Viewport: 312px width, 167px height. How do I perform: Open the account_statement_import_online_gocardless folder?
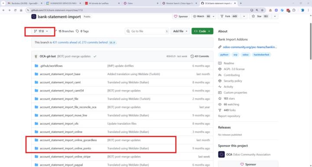pos(68,140)
